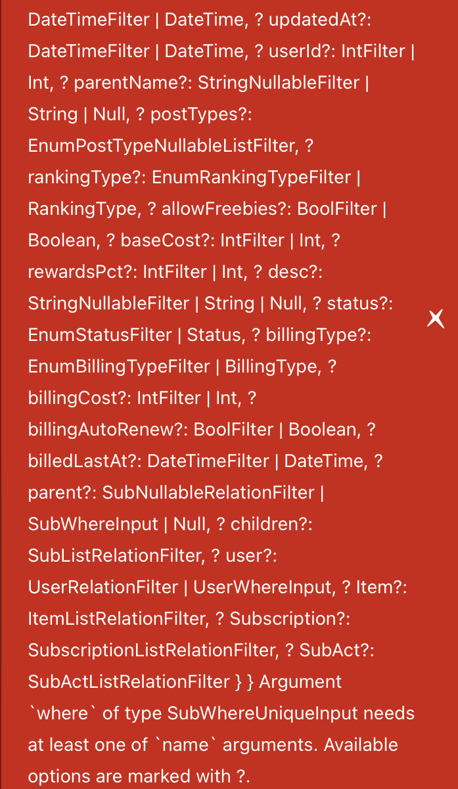Click the 'SubscriptionListRelationFilter' type text
458x789 pixels.
[x=150, y=650]
